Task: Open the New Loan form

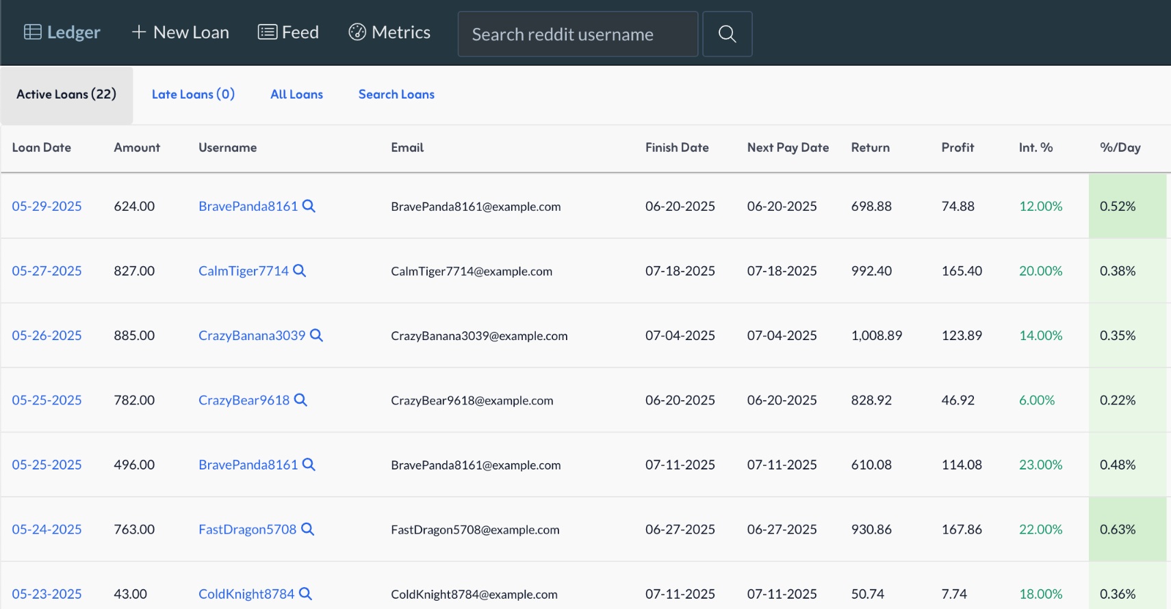Action: [x=181, y=32]
